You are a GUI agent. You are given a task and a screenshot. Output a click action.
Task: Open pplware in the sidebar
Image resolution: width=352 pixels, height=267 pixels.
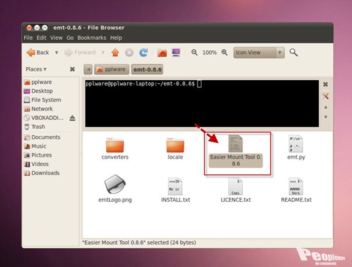(42, 82)
